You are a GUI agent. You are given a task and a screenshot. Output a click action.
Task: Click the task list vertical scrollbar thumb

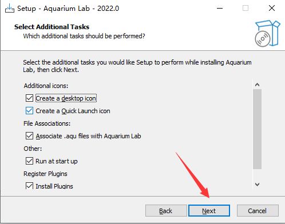click(x=257, y=129)
